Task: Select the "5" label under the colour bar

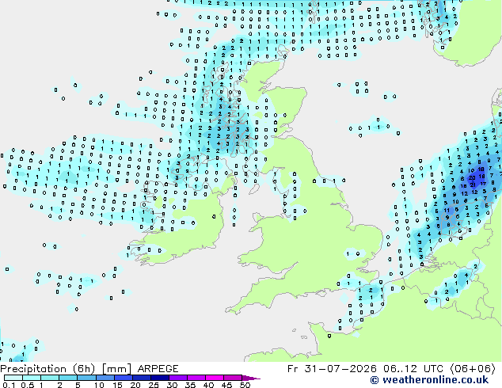Action: [78, 385]
